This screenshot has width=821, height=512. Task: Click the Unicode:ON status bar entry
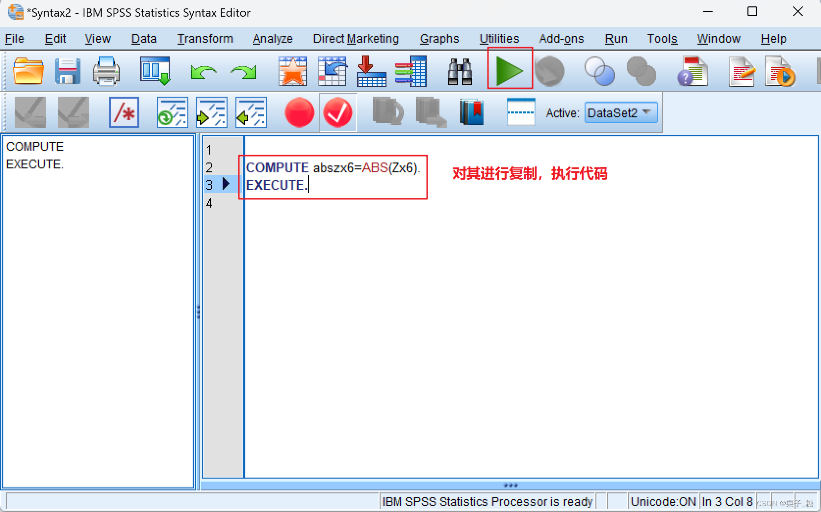point(663,502)
